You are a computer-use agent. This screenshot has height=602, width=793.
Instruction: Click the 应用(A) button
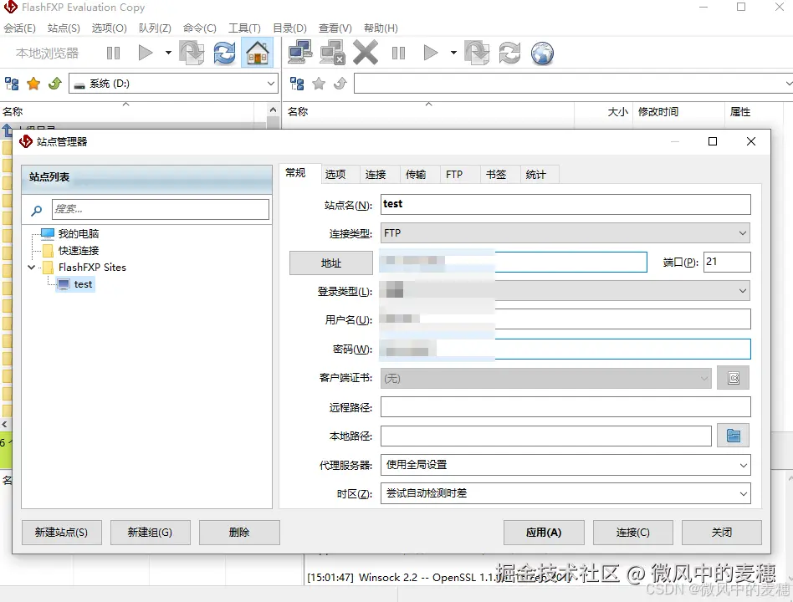[x=544, y=533]
